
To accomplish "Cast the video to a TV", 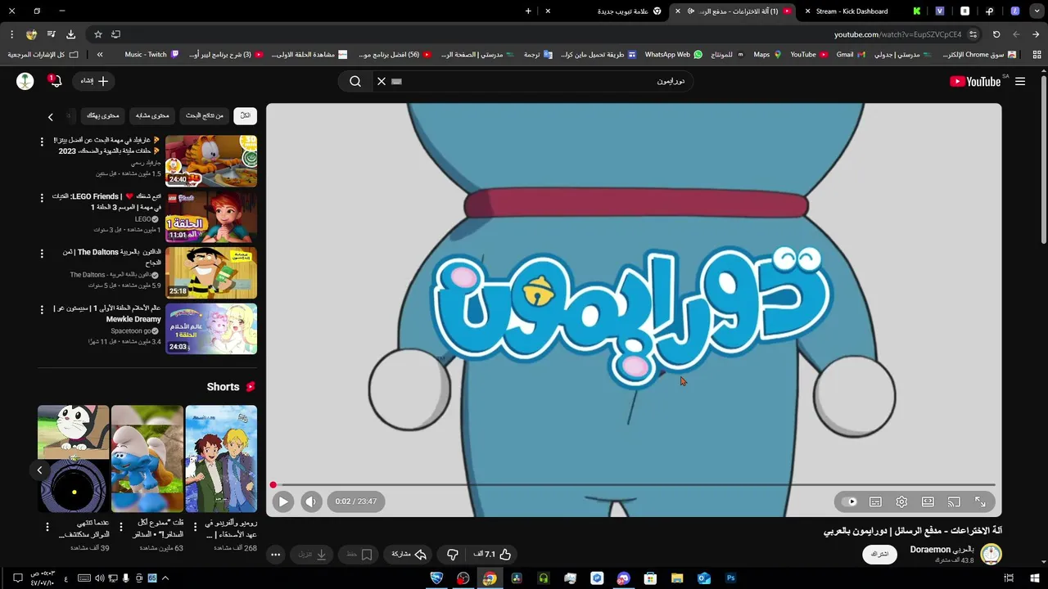I will (954, 501).
